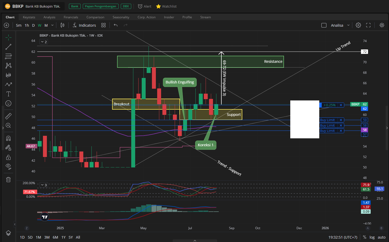Screen dimensions: 389x242
Task: Expand the left sidebar arrow
Action: click(3, 128)
